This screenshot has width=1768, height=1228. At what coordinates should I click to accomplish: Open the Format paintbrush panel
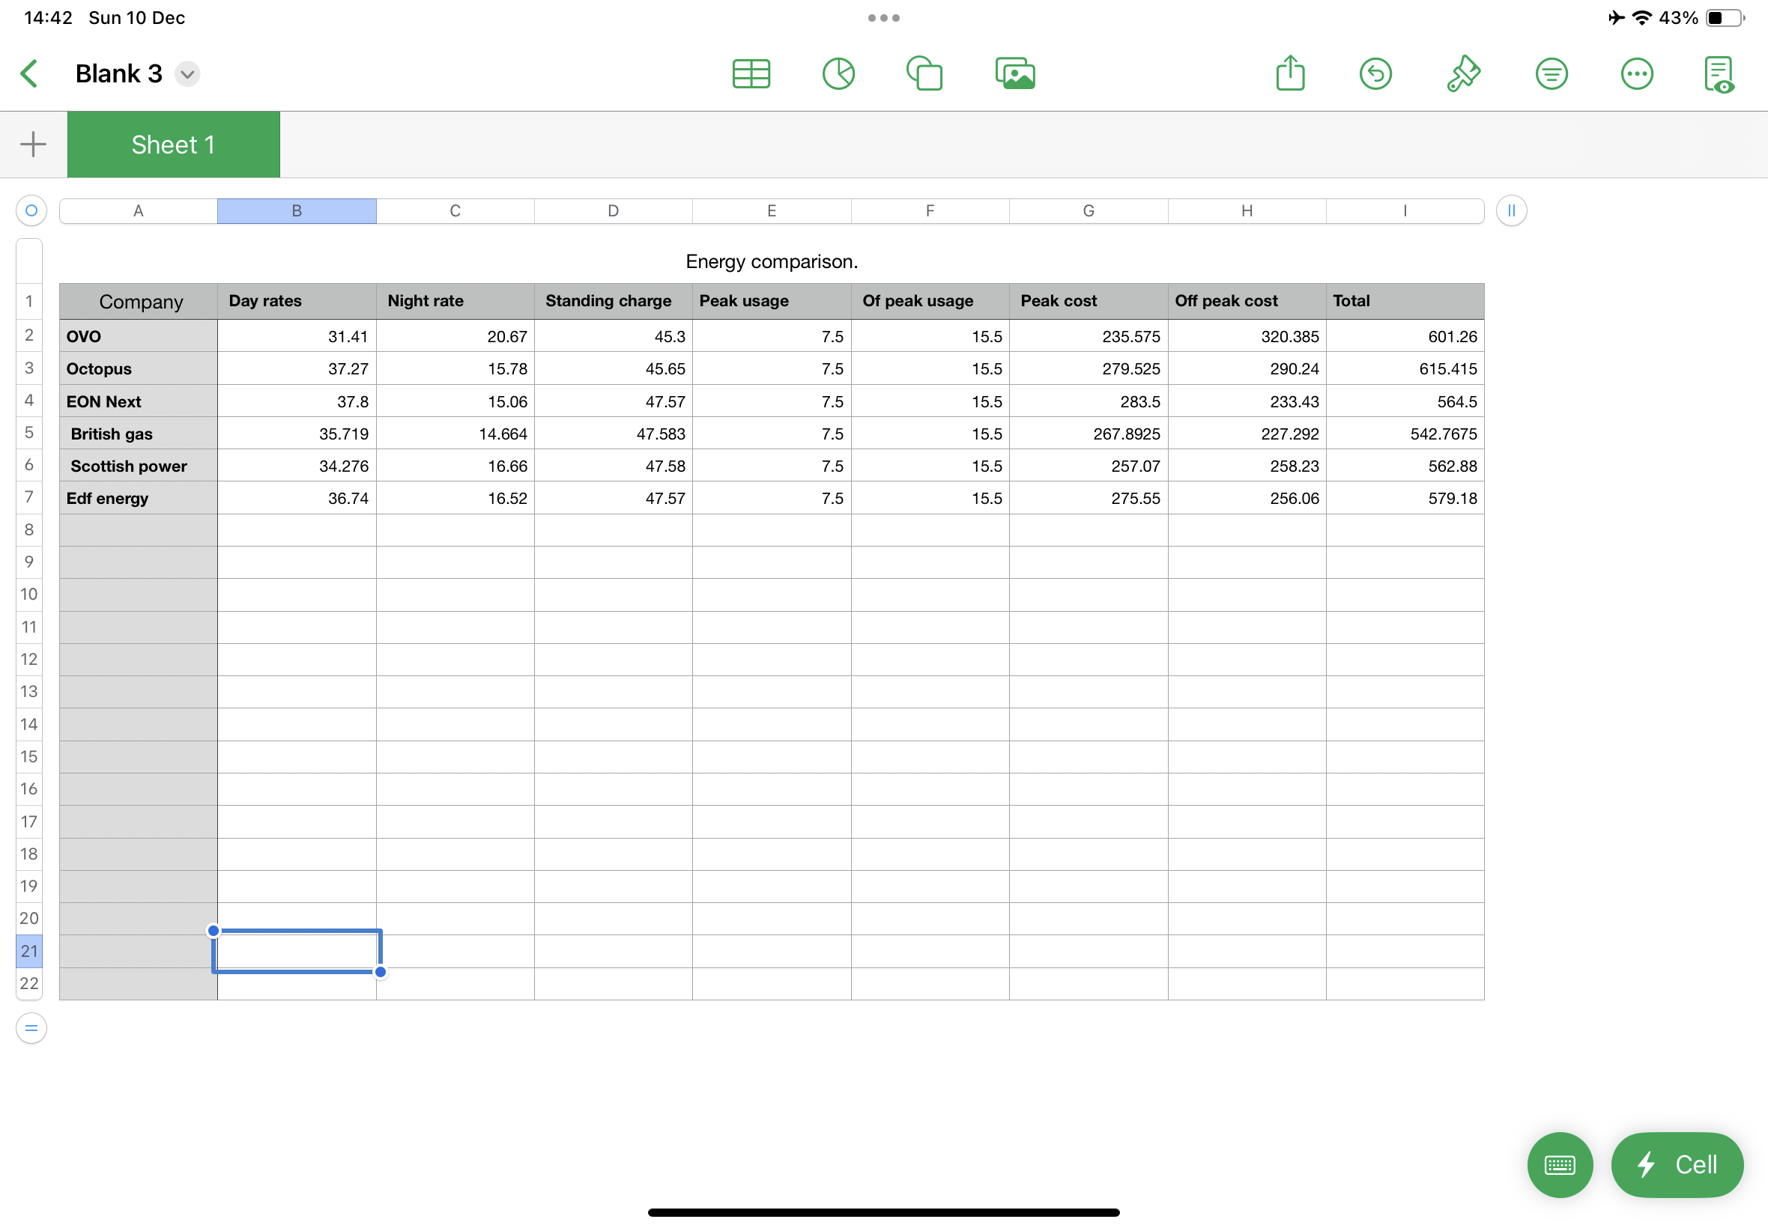1462,74
